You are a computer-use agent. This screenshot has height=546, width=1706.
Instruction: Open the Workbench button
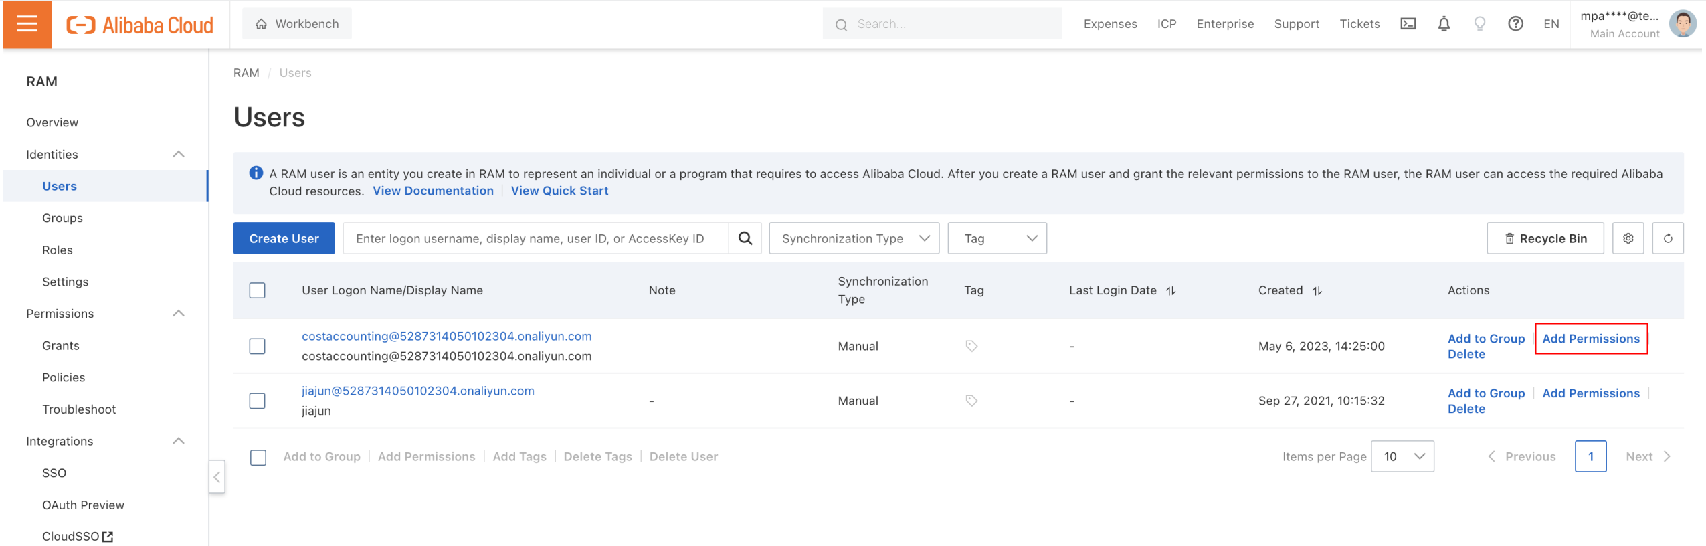point(297,24)
